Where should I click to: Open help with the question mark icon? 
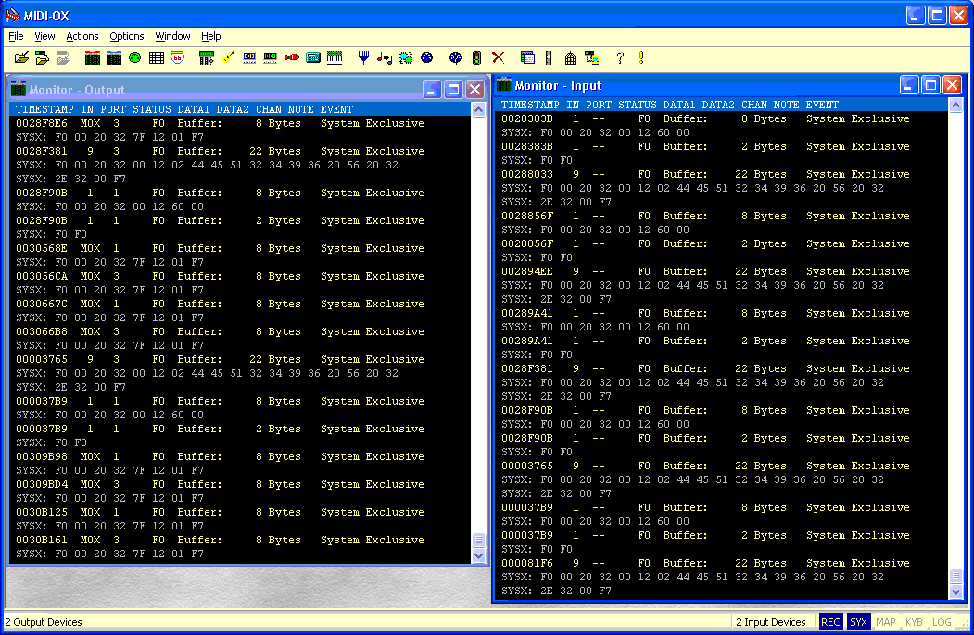pyautogui.click(x=620, y=58)
